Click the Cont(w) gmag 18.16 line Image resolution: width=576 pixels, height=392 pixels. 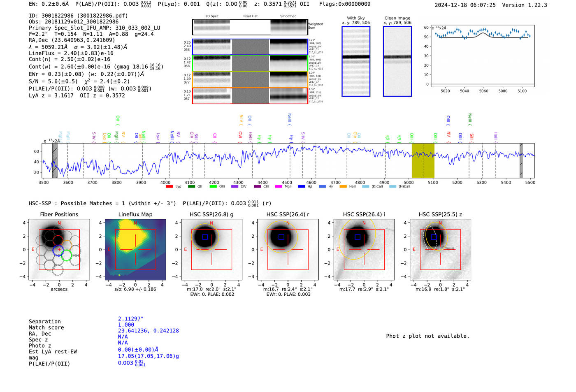(x=96, y=66)
